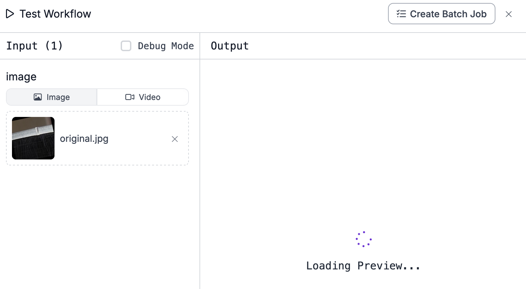Select the Image input tab

click(x=52, y=97)
